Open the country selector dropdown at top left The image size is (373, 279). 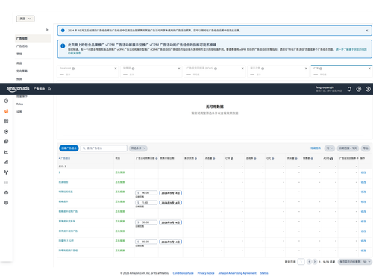tap(25, 19)
